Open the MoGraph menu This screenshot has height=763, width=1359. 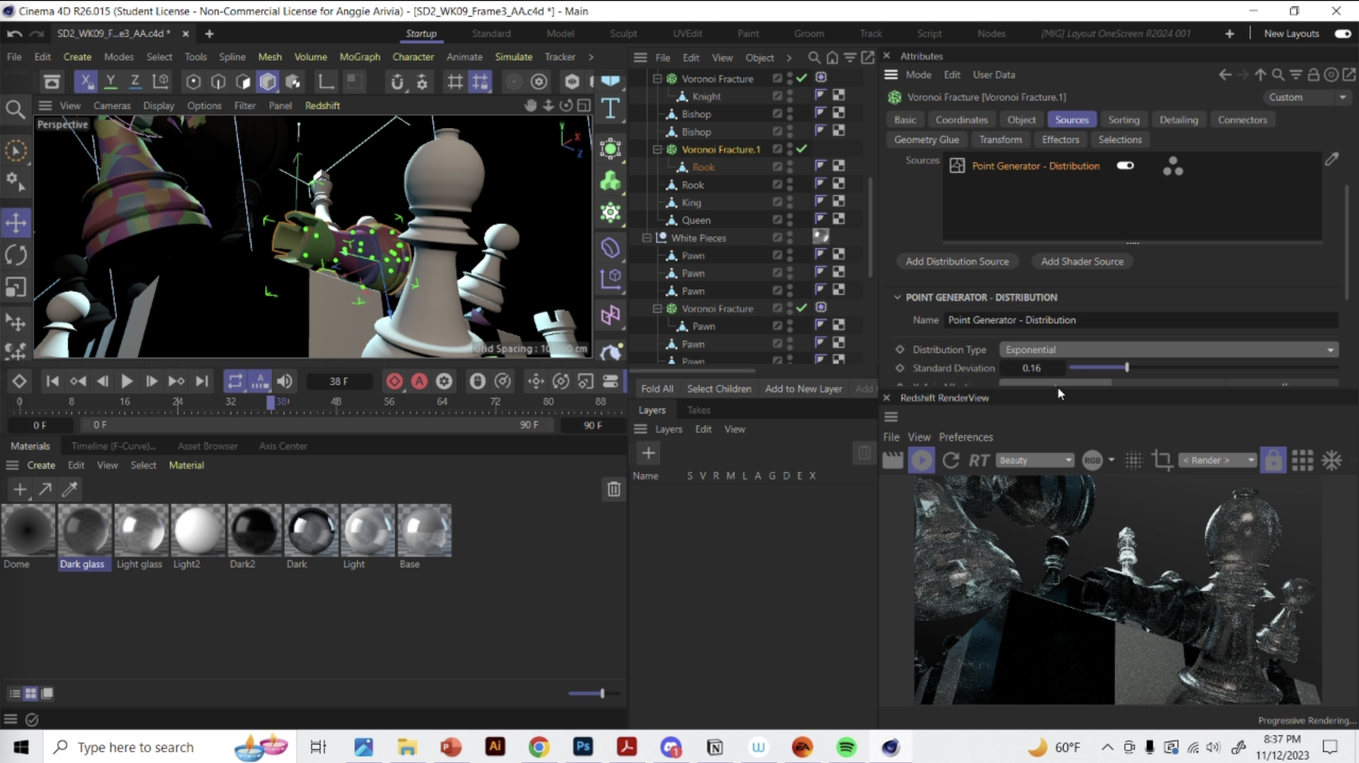pyautogui.click(x=359, y=56)
